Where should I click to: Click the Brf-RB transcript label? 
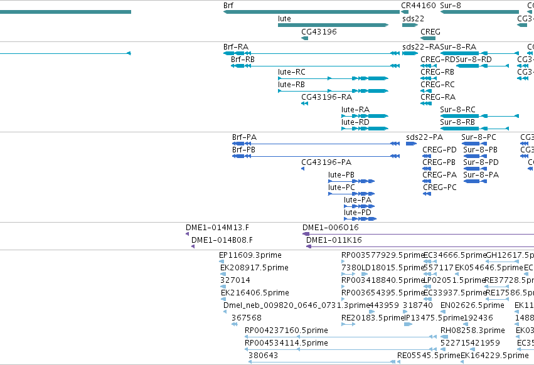coord(242,59)
